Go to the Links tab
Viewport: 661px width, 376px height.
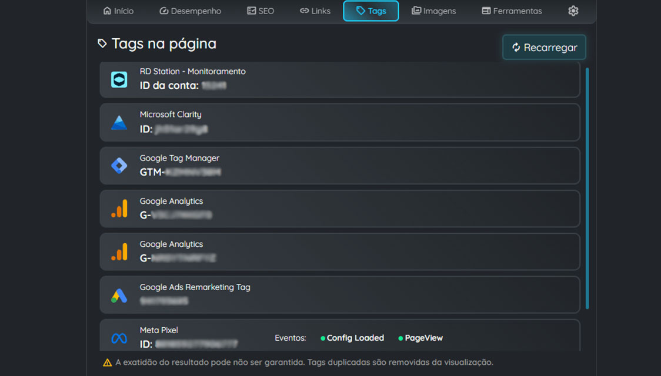tap(315, 11)
